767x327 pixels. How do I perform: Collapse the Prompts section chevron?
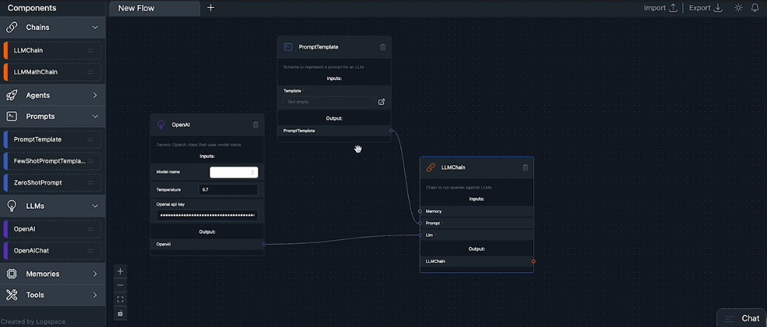point(95,116)
